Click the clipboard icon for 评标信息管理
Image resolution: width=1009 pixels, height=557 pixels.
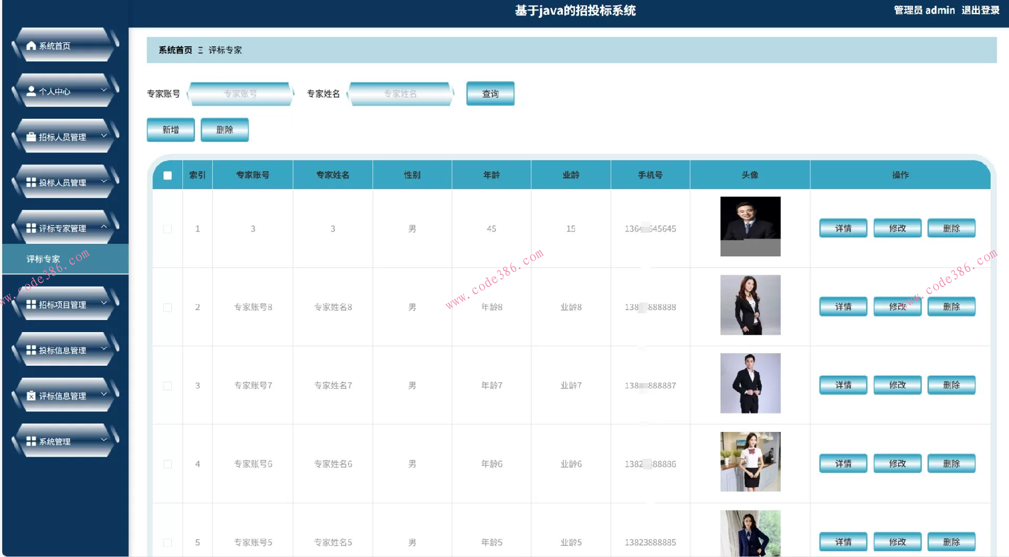tap(31, 396)
